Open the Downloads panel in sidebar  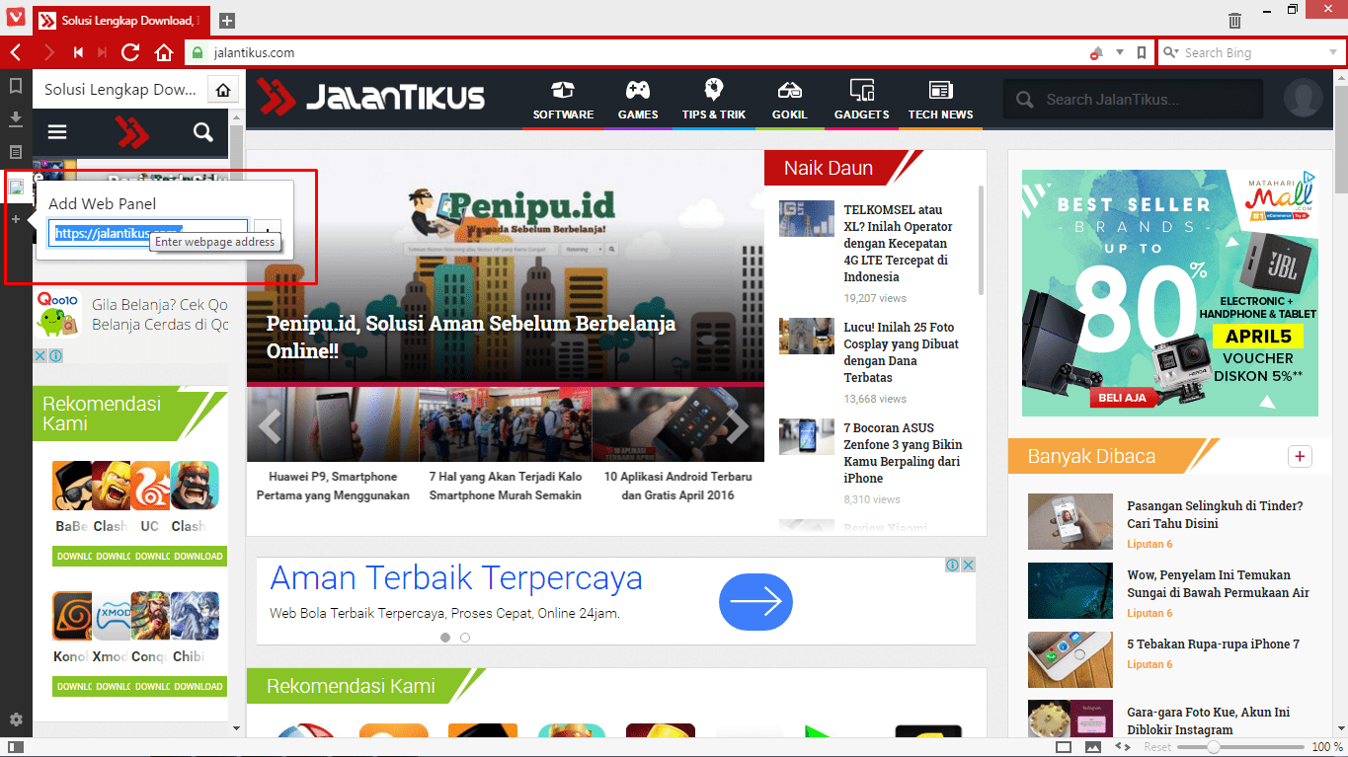(x=16, y=118)
